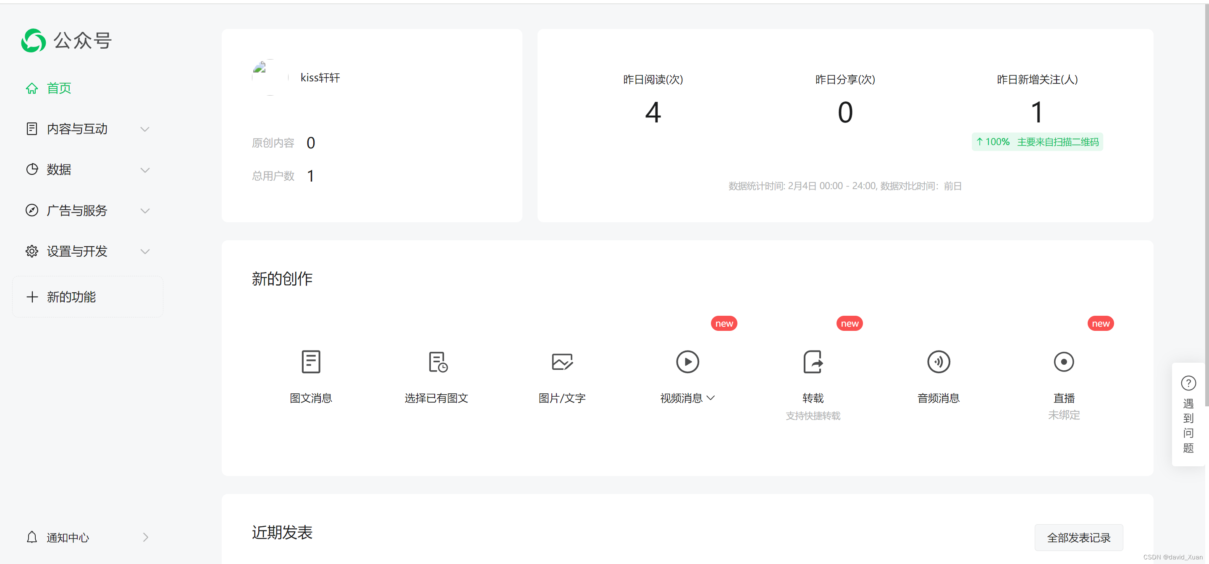Click the kiss轩轩 profile avatar

point(270,77)
